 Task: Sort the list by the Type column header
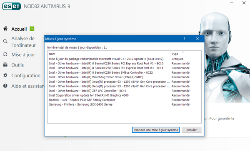pyautogui.click(x=183, y=54)
